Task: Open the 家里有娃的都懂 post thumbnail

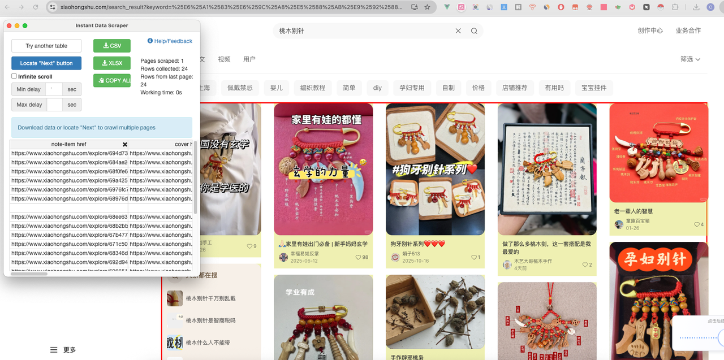Action: [x=324, y=169]
